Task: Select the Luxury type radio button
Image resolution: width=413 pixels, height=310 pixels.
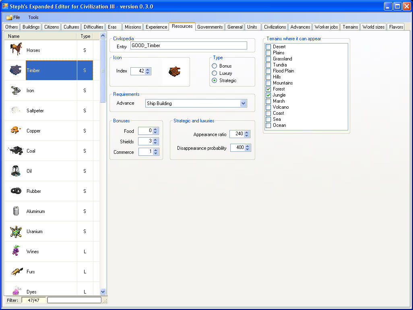Action: pyautogui.click(x=215, y=73)
